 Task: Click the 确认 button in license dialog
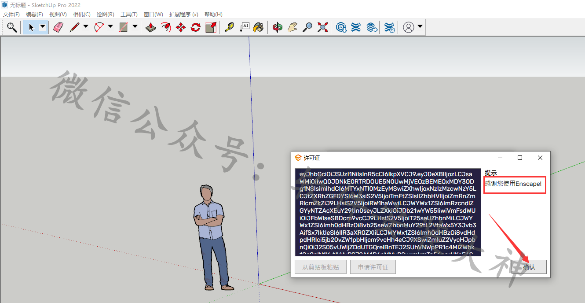[529, 267]
